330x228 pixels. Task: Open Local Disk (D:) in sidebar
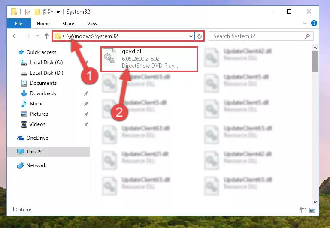pos(46,73)
